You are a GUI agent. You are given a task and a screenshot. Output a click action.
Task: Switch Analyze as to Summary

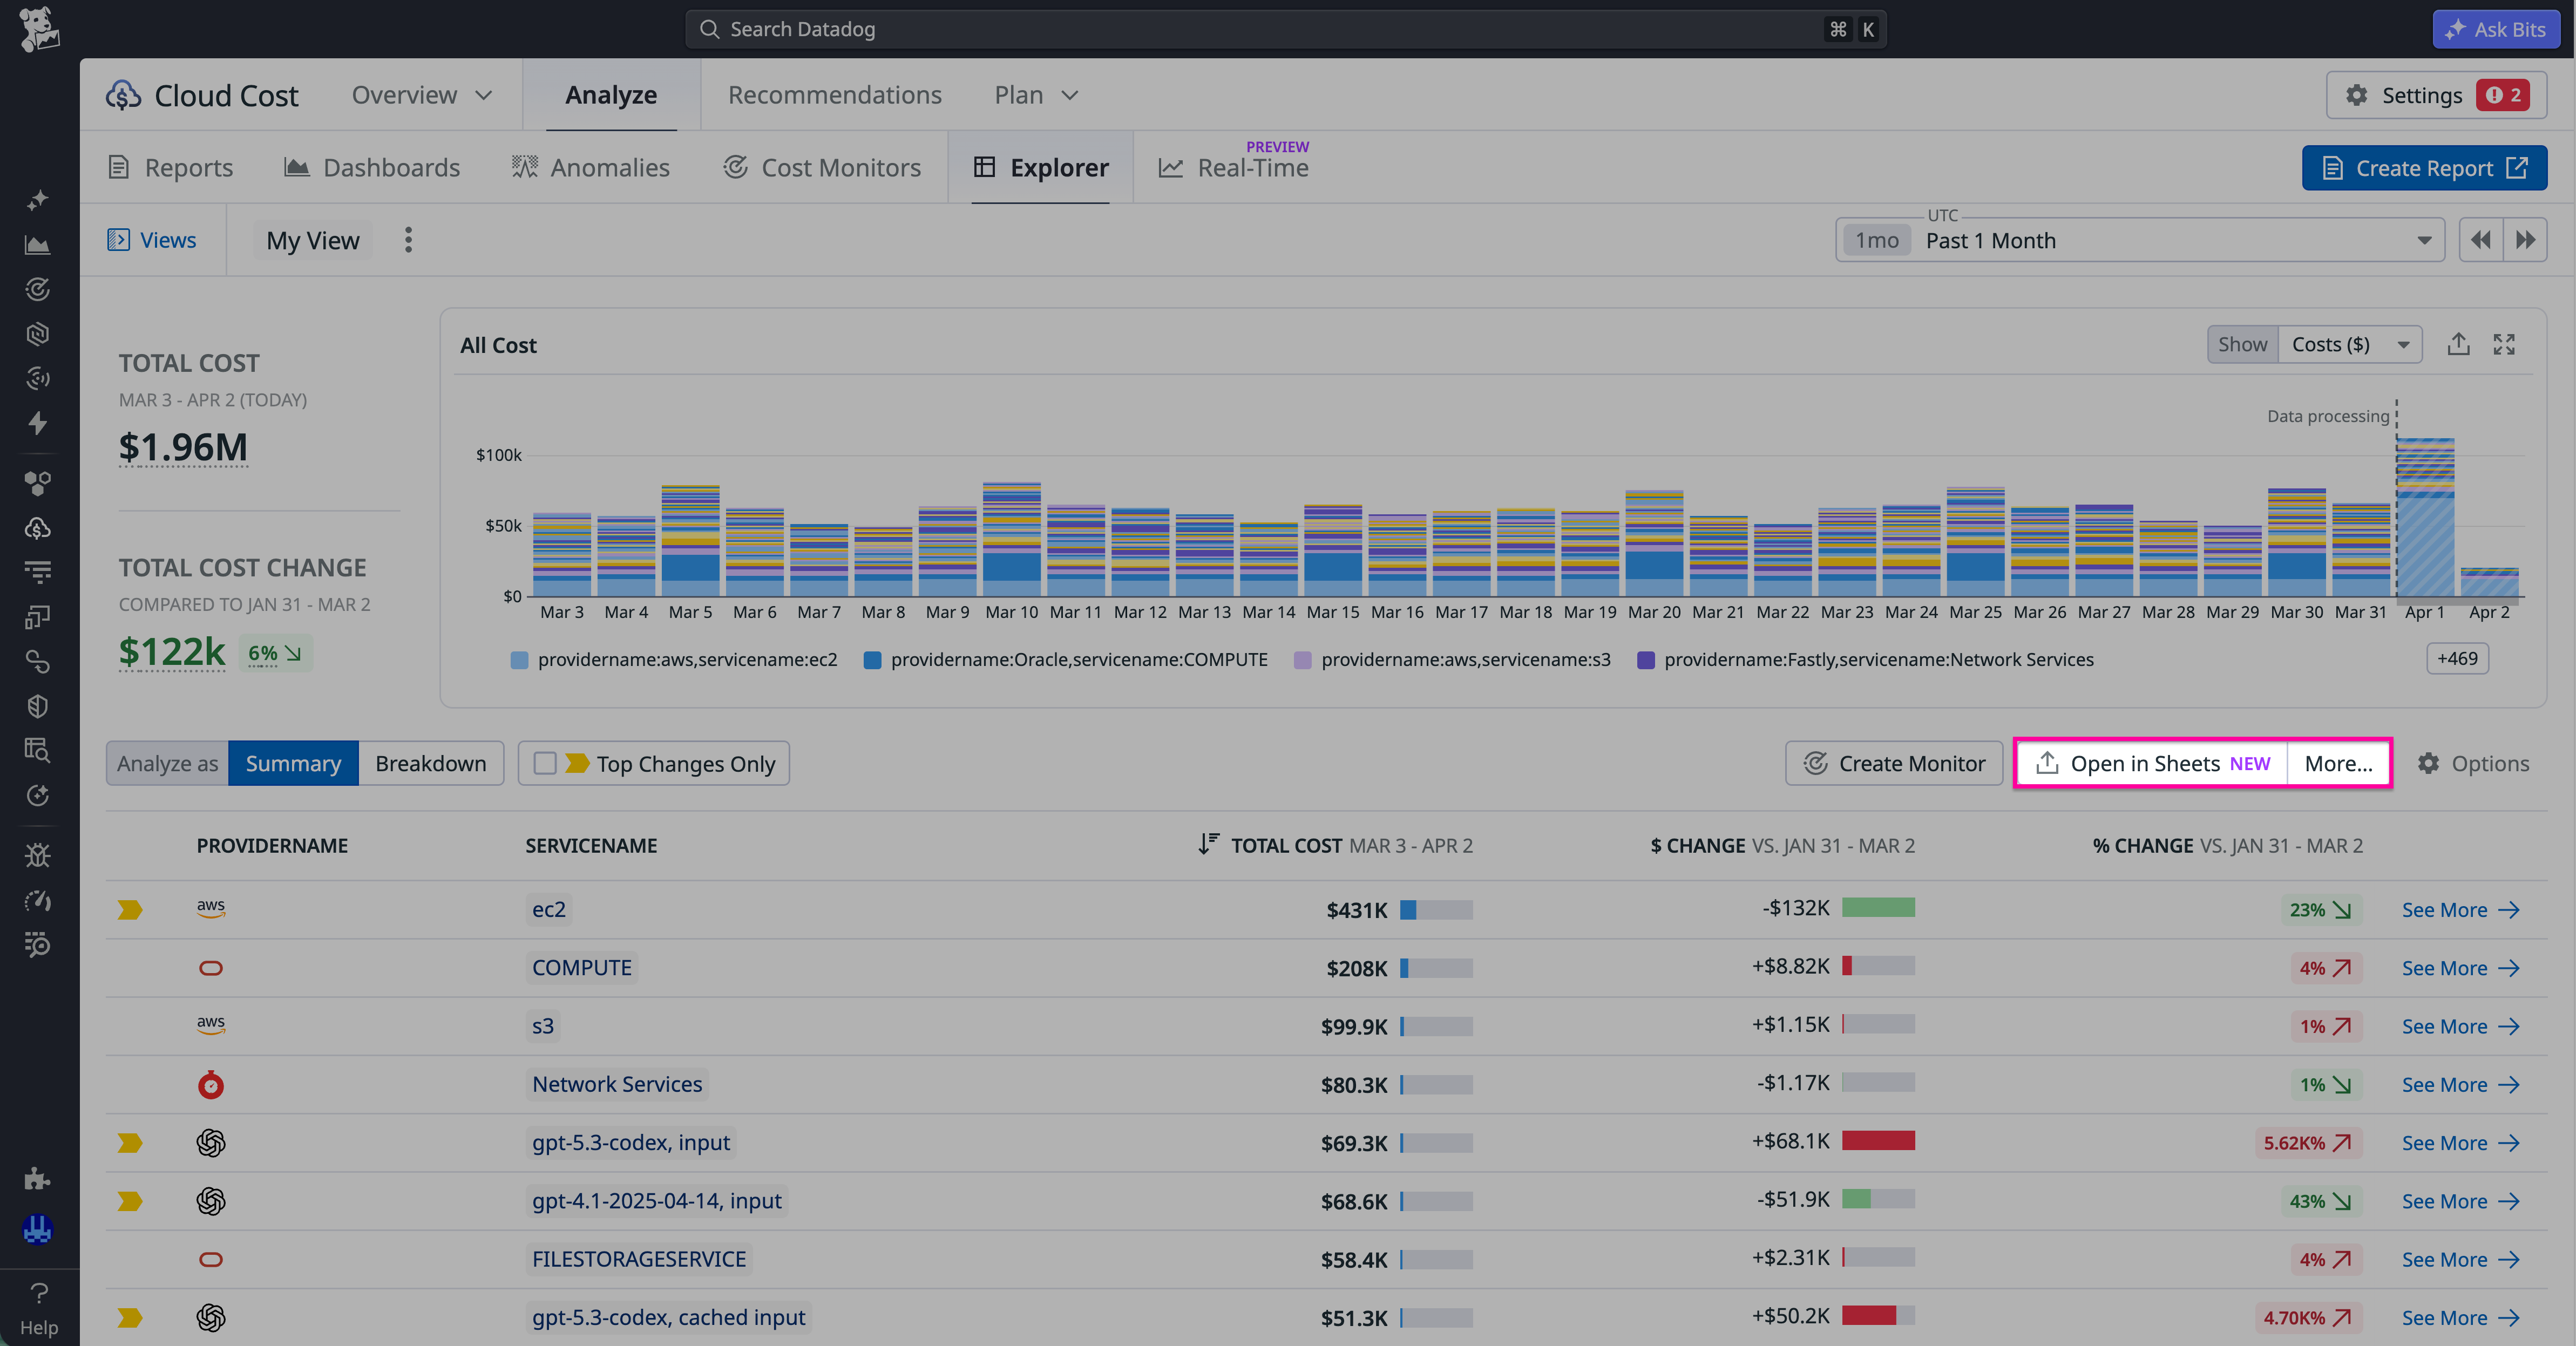coord(293,763)
